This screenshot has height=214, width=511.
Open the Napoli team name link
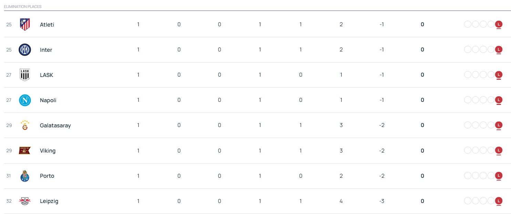(x=48, y=100)
